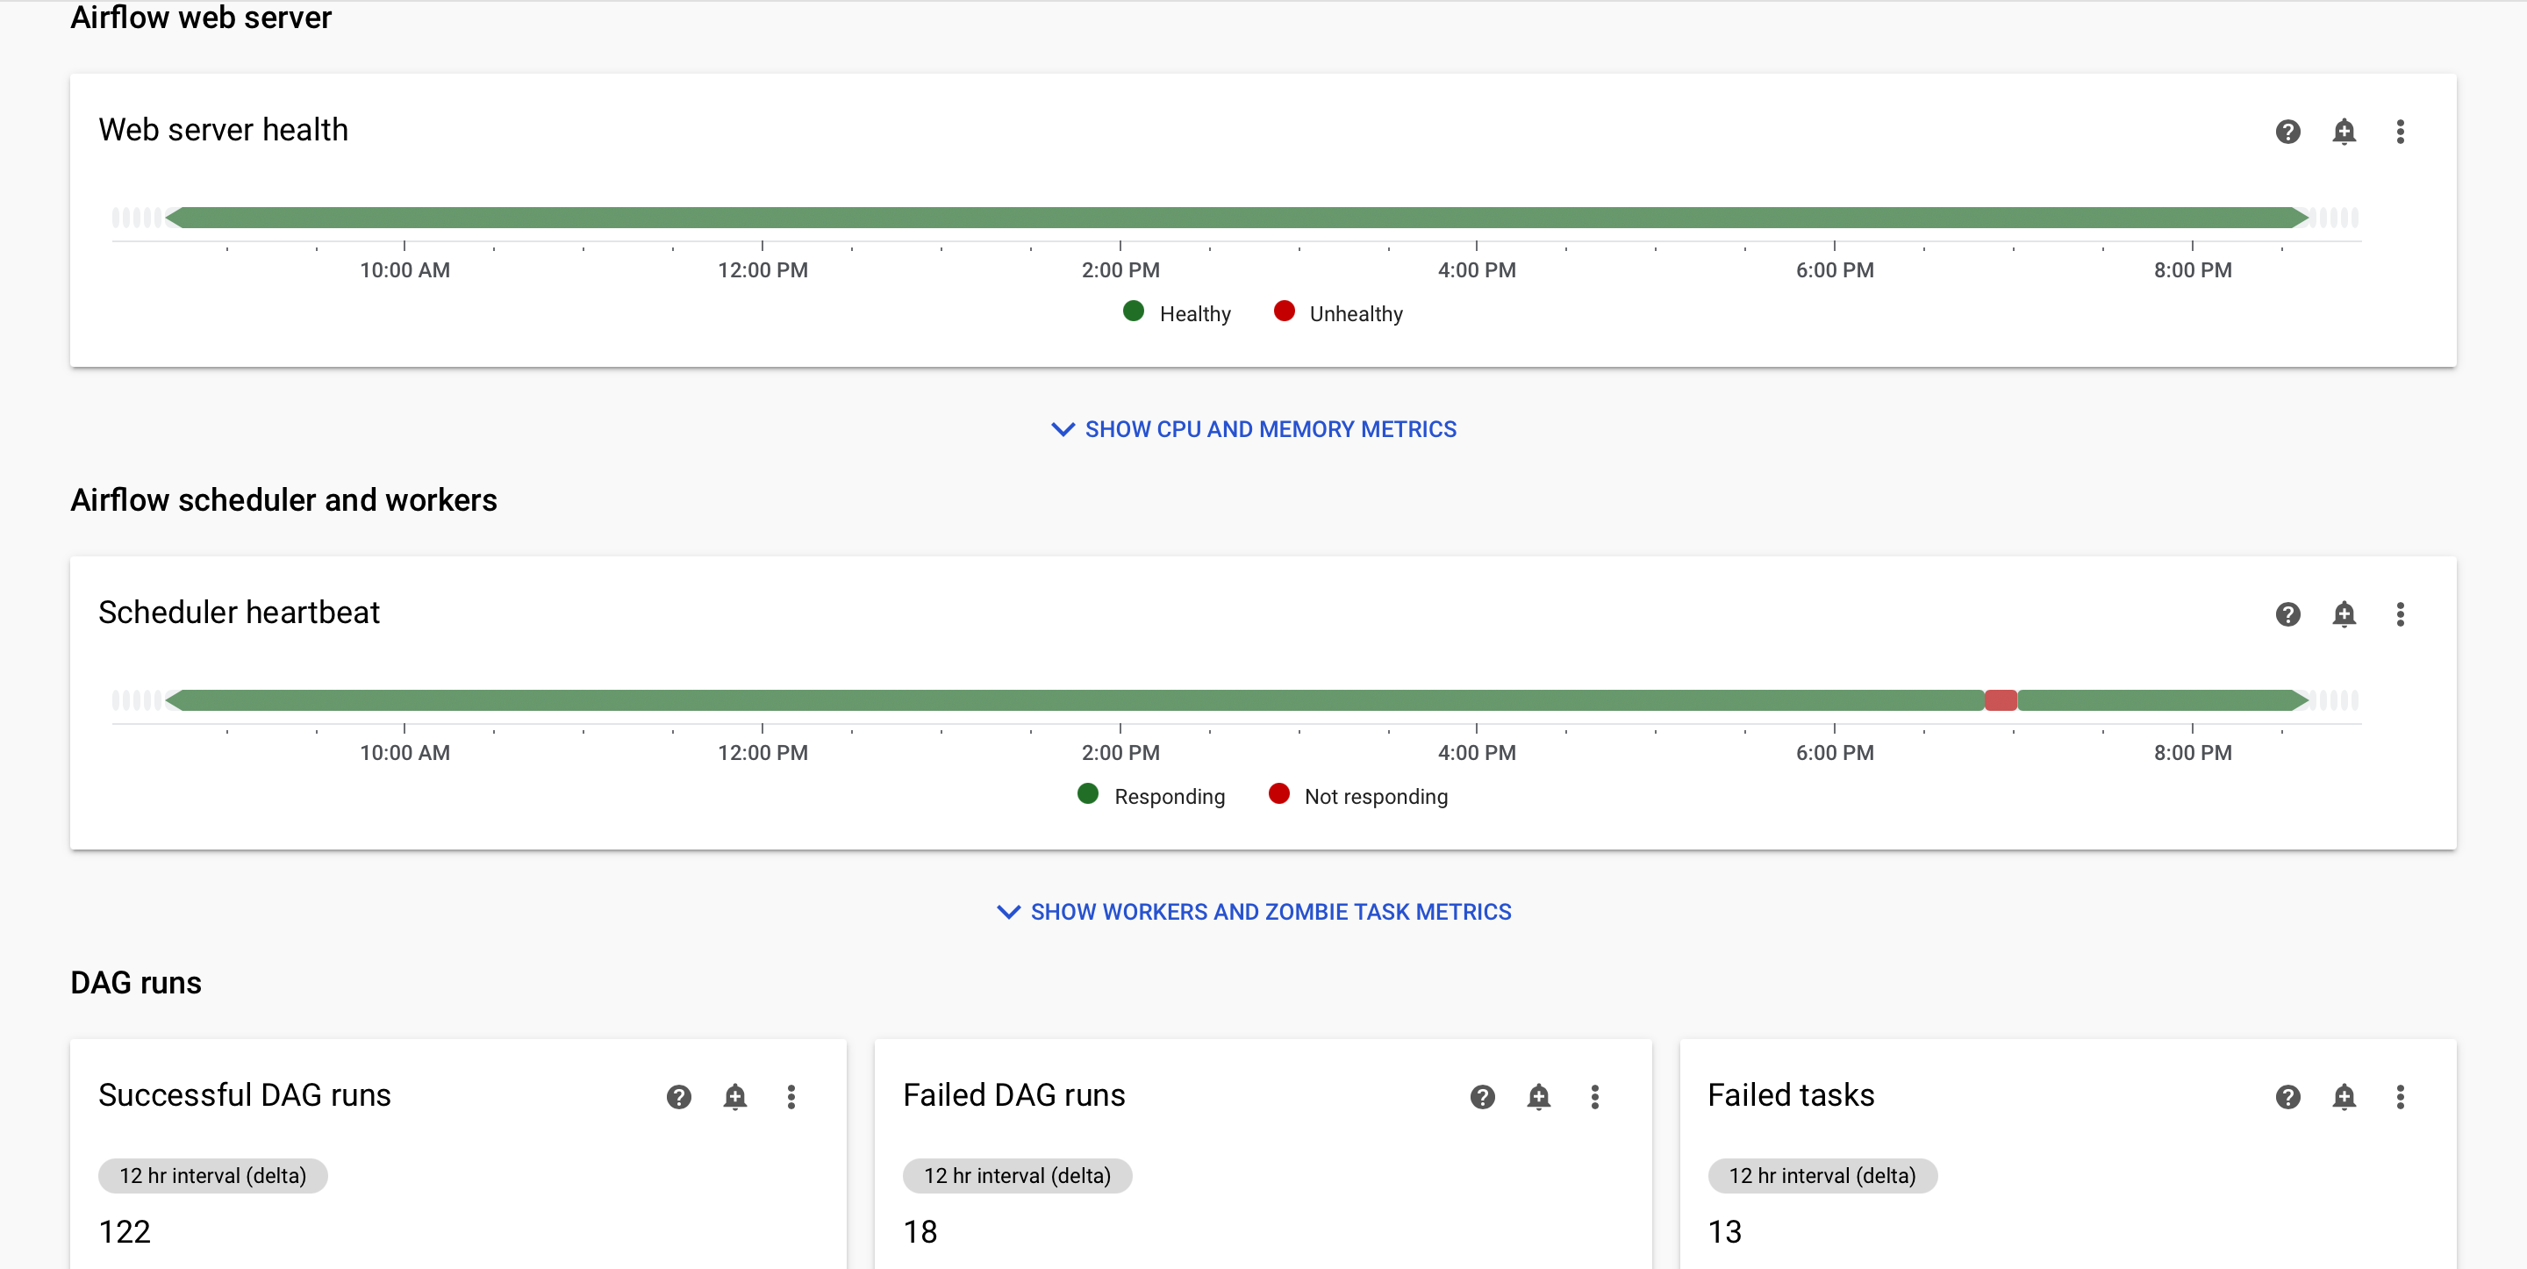This screenshot has width=2527, height=1269.
Task: Click the 12 hr interval chip on Successful DAG runs
Action: 211,1175
